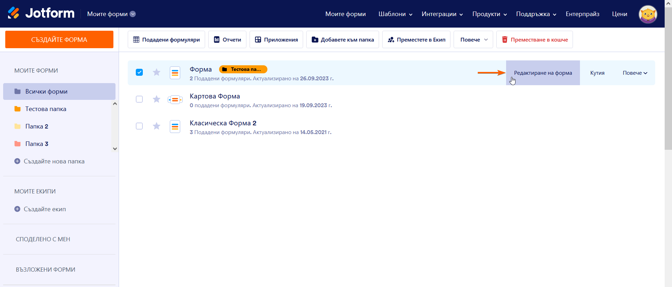Image resolution: width=672 pixels, height=287 pixels.
Task: Open the Цени pricing page
Action: (619, 14)
